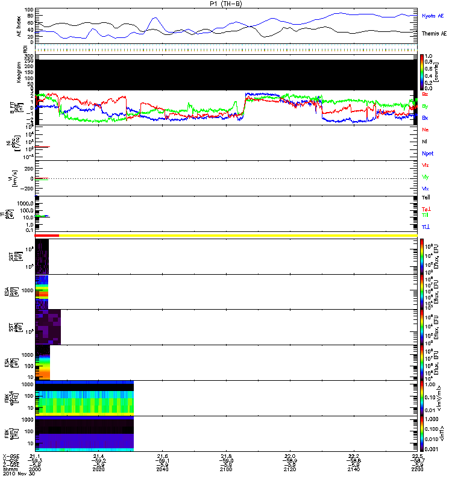Image resolution: width=452 pixels, height=482 pixels.
Task: Click the red "Ne" legend label
Action: (x=425, y=130)
